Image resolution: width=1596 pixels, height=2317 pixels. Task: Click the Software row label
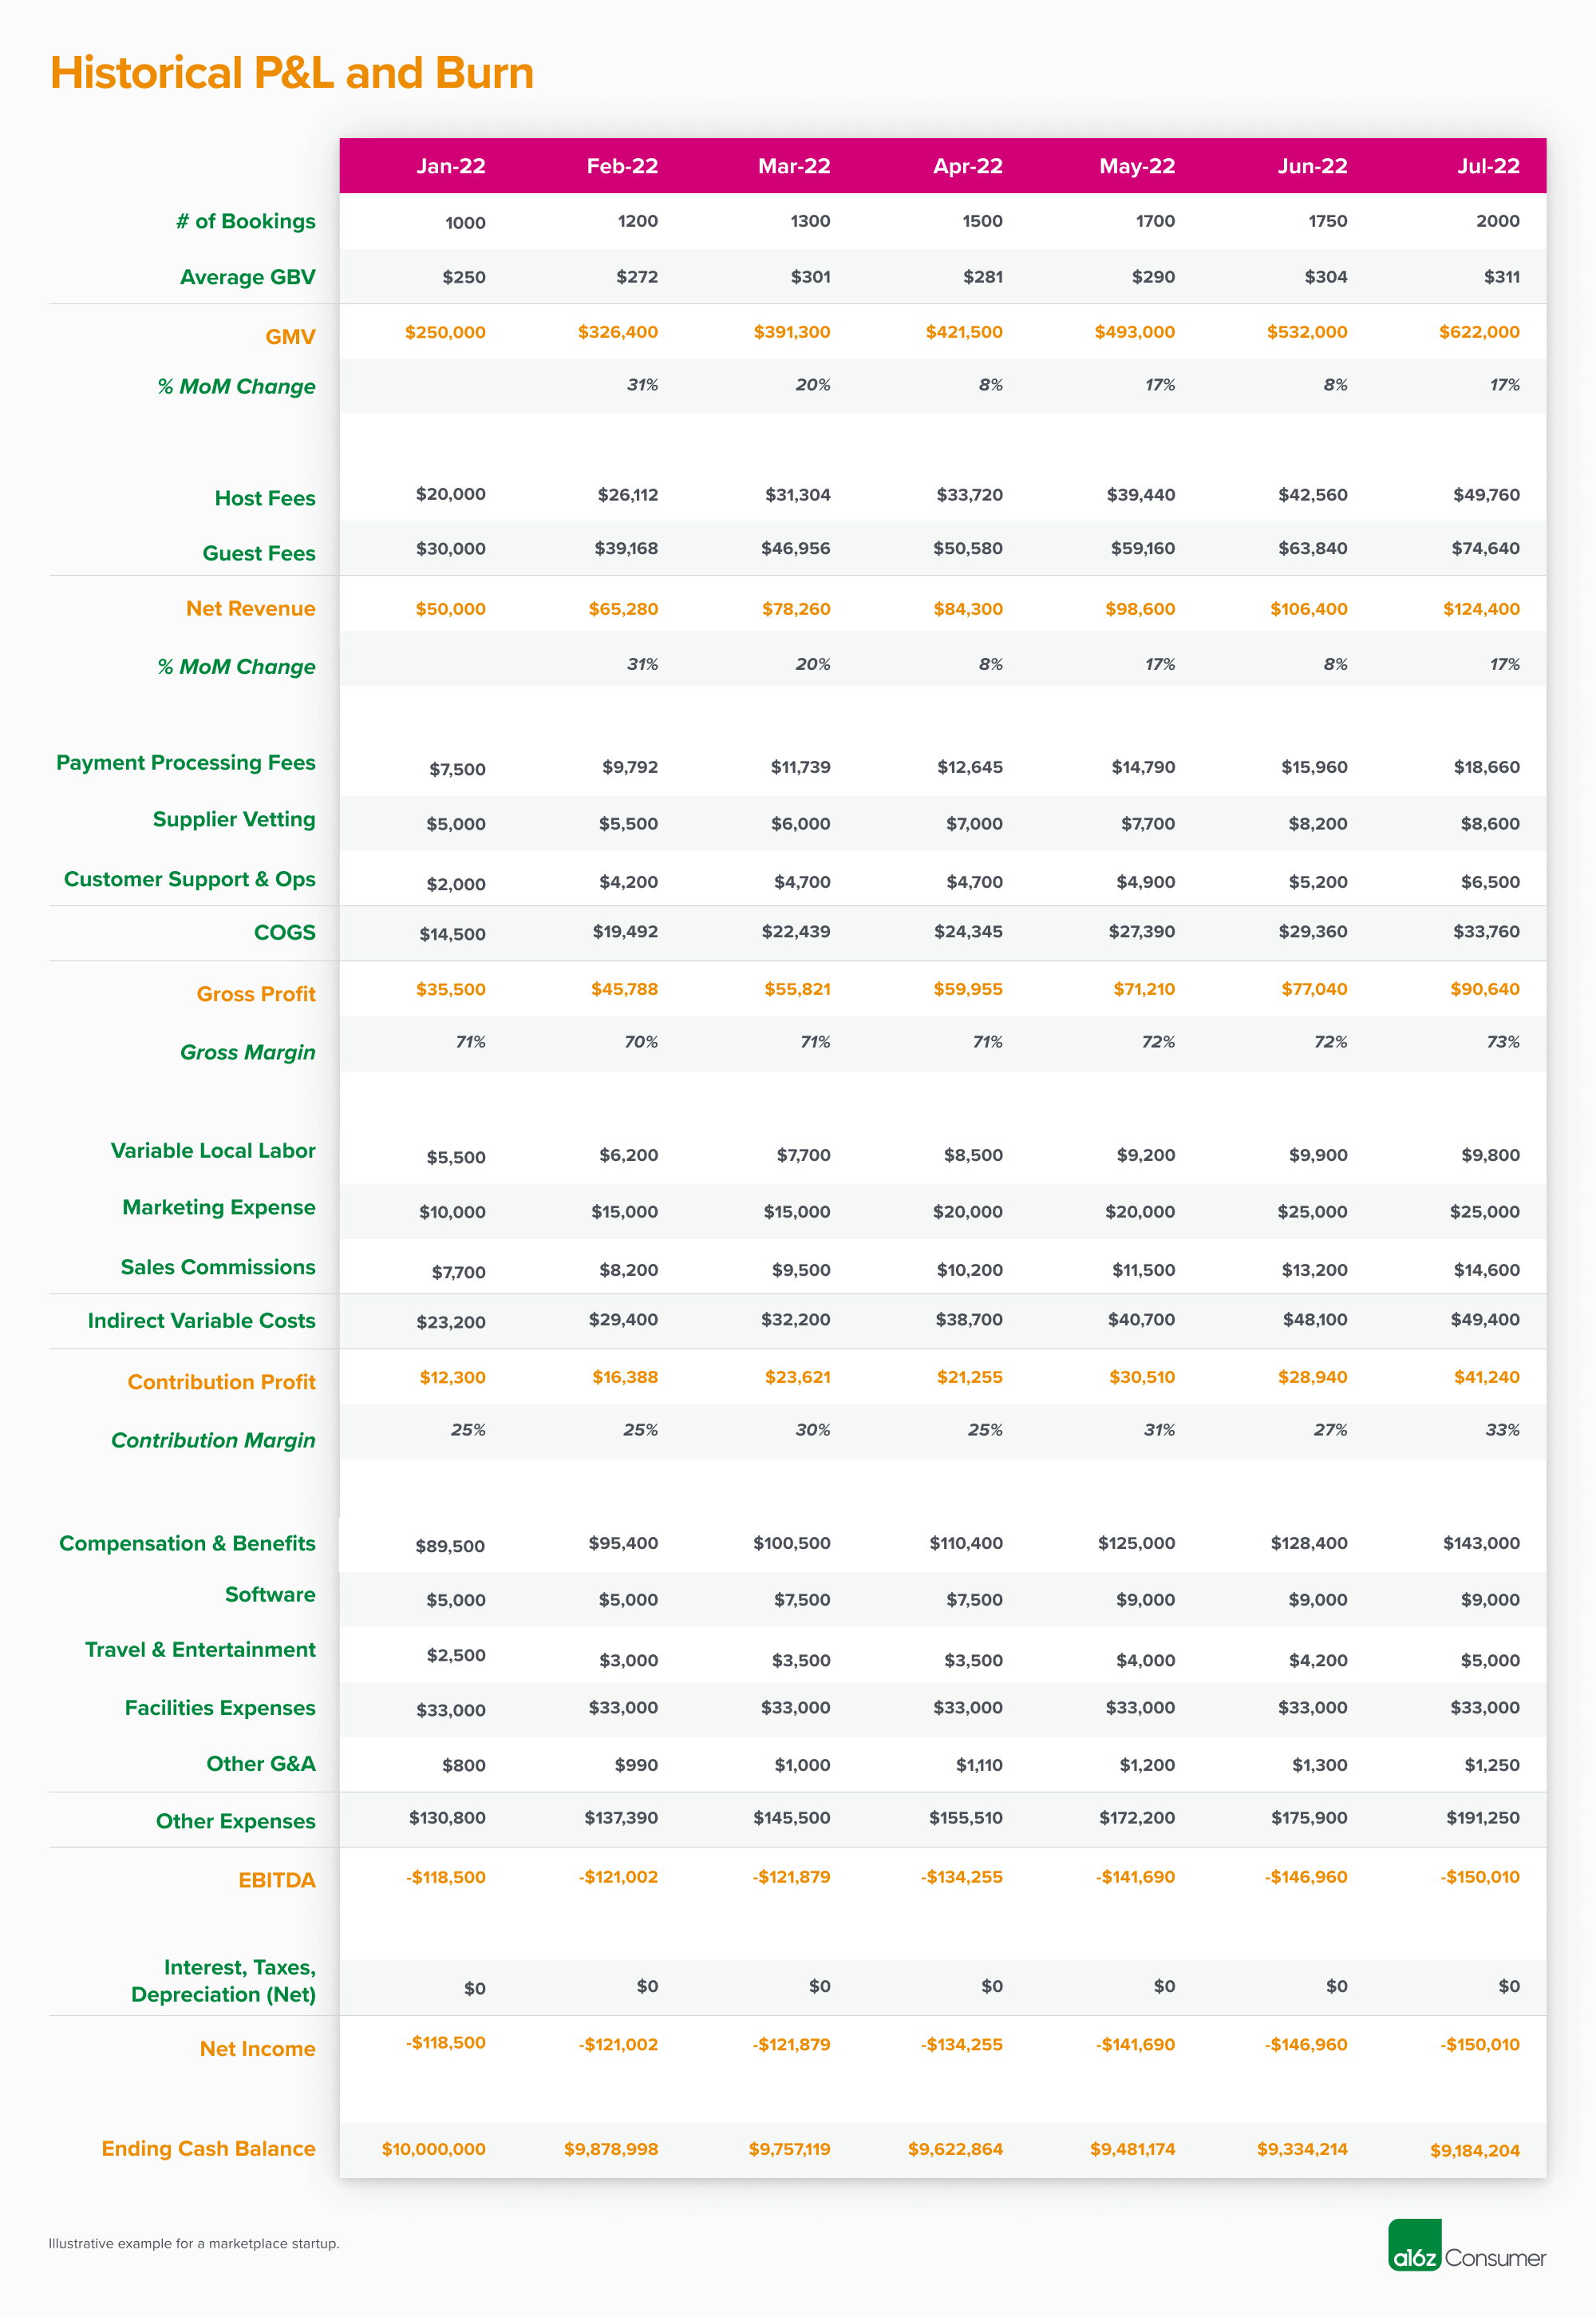(x=270, y=1594)
